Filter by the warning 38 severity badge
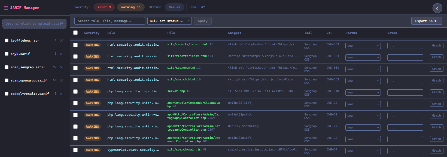The height and width of the screenshot is (157, 447). (131, 7)
